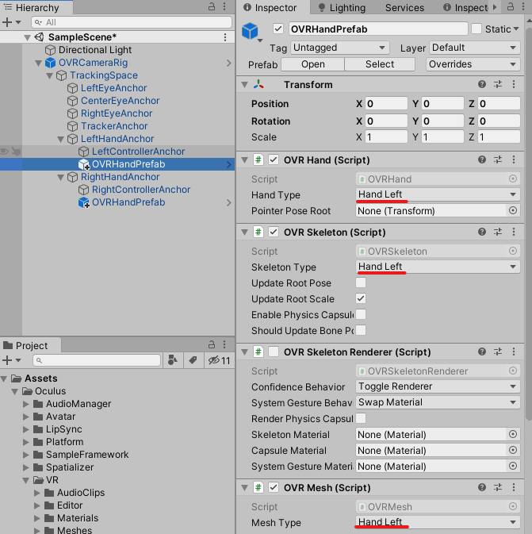Uncheck Update Root Scale checkbox
The height and width of the screenshot is (534, 532).
click(361, 298)
